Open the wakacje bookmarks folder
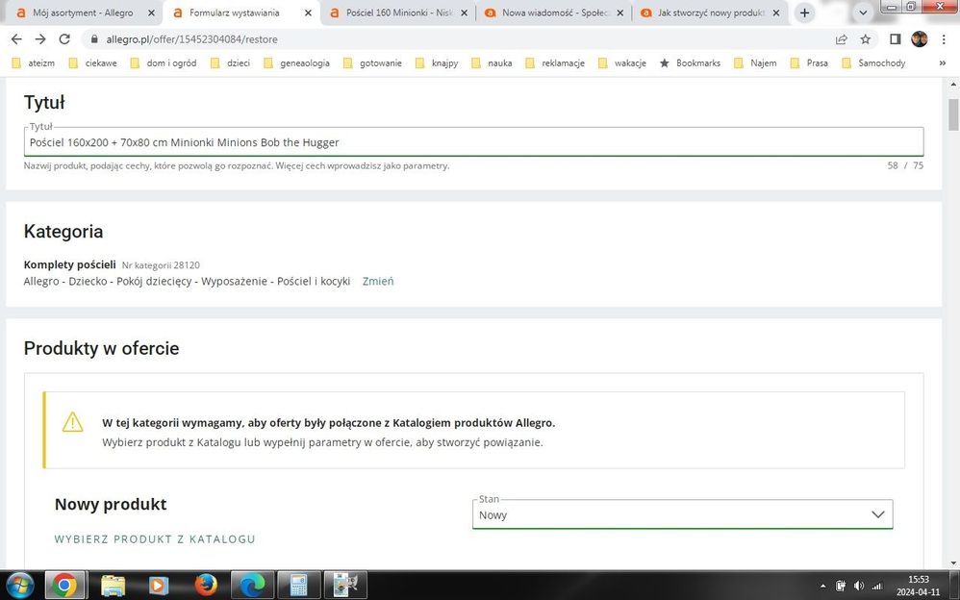960x600 pixels. click(x=622, y=63)
